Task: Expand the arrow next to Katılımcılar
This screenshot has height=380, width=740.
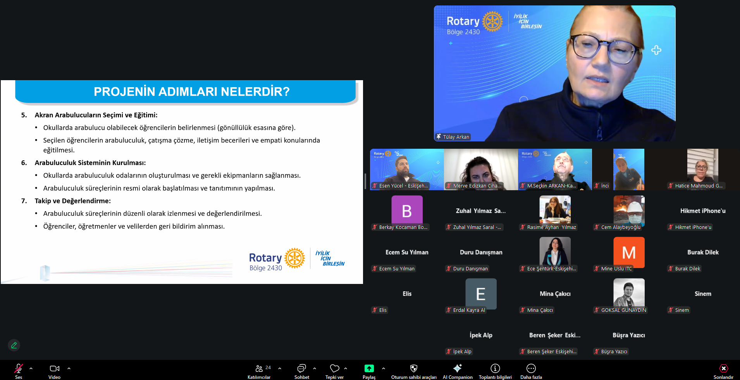Action: click(x=280, y=368)
